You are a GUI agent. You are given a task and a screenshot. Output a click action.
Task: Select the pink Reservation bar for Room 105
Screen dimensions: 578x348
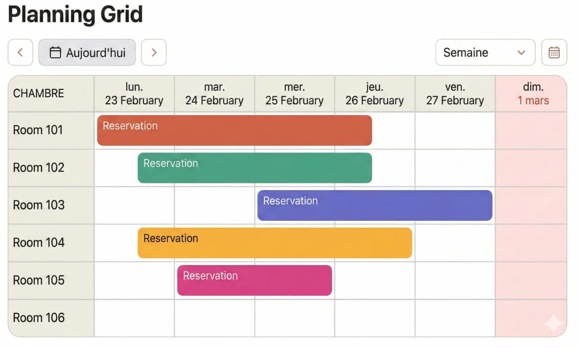click(254, 280)
